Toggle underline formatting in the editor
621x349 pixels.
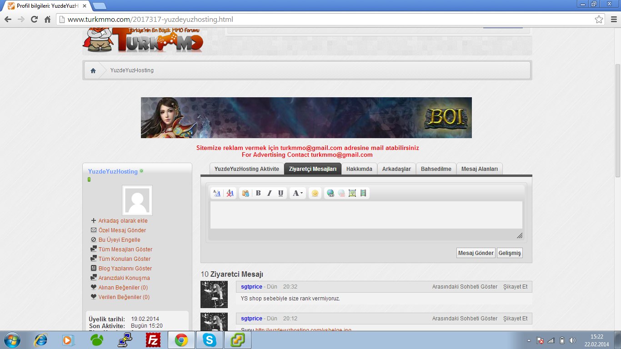[x=280, y=193]
